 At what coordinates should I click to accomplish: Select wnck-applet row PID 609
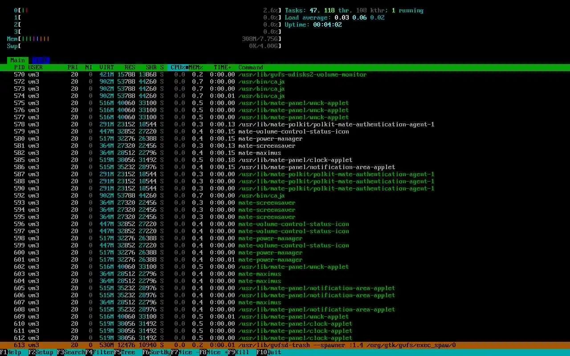pos(285,317)
